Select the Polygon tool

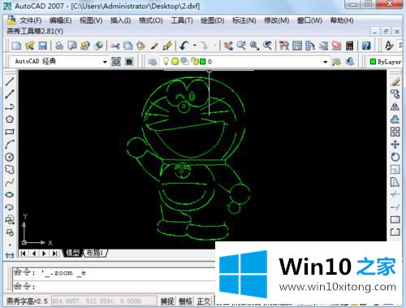pos(10,119)
